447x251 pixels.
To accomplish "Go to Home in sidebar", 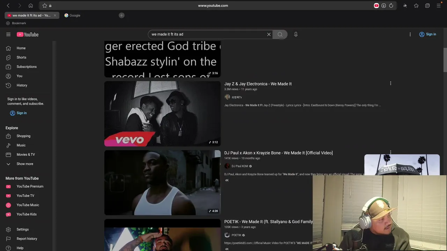I will [21, 48].
